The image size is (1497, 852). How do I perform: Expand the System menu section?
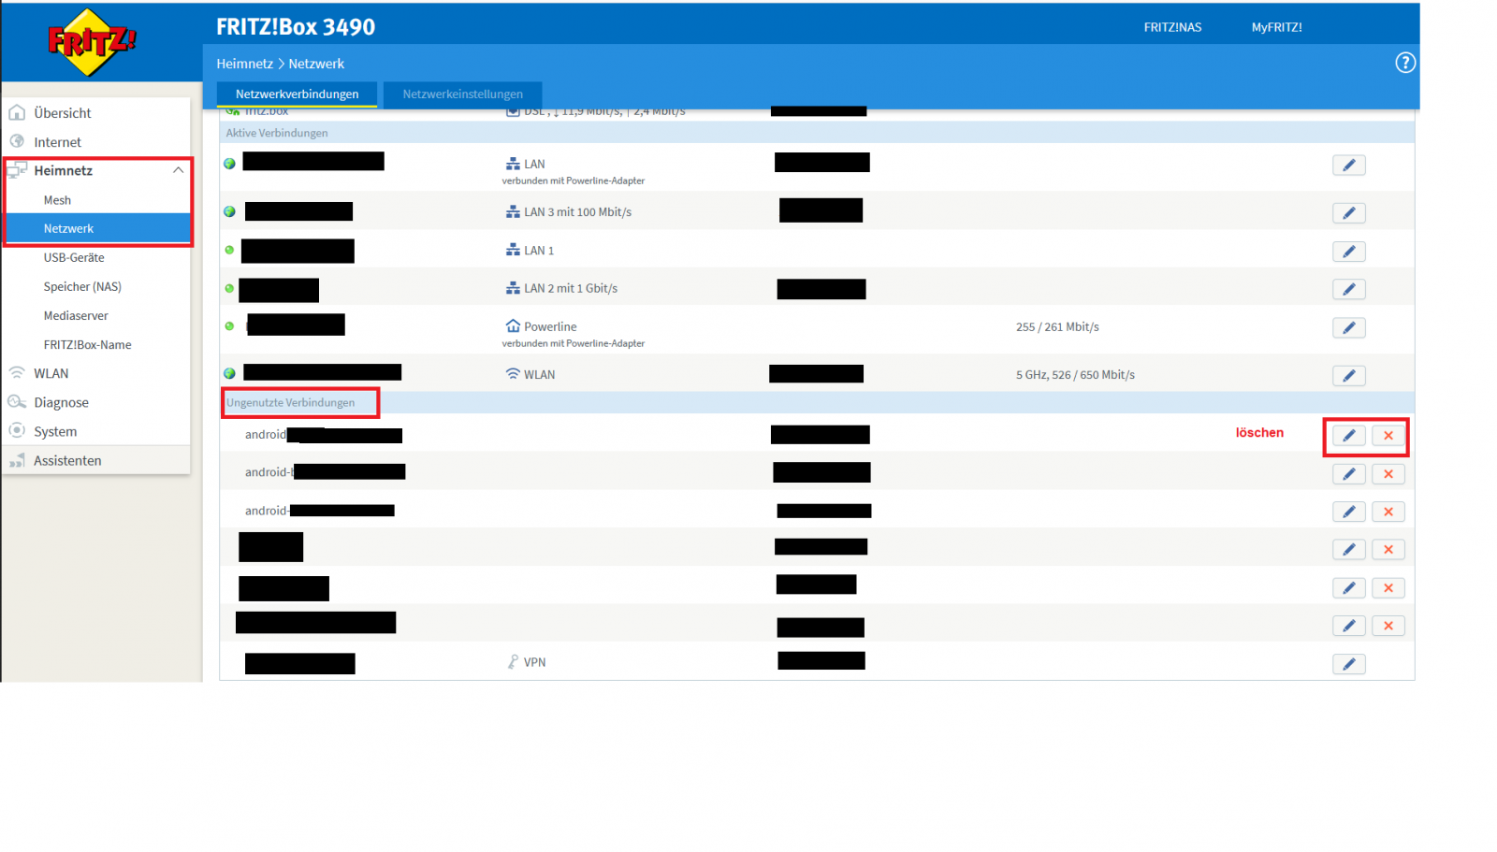click(55, 431)
